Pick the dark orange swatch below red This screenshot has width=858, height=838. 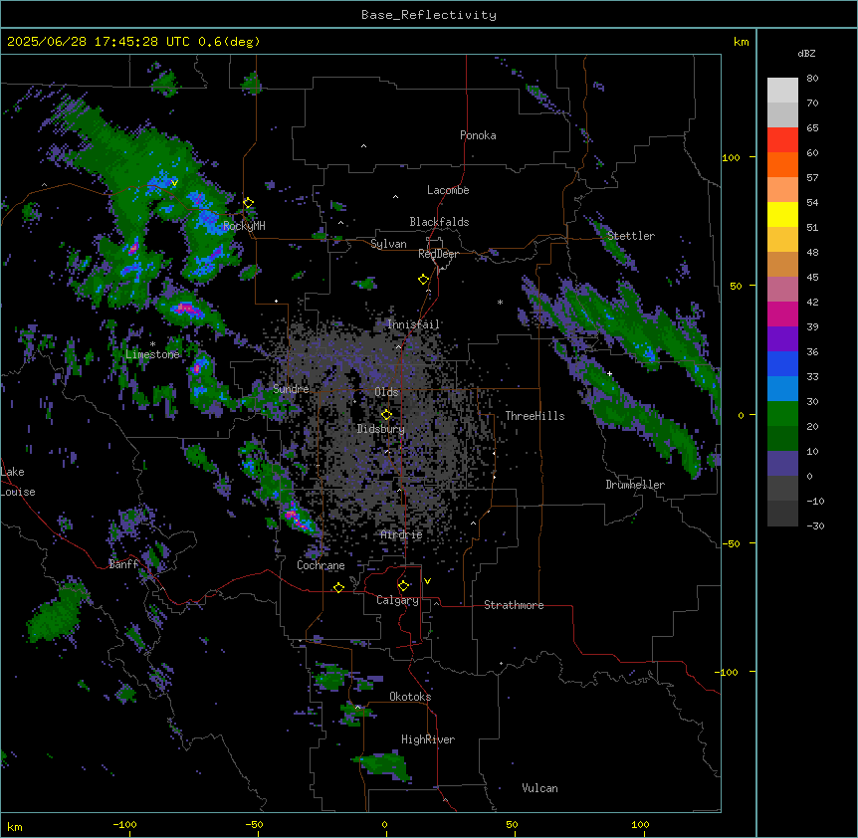pyautogui.click(x=782, y=164)
